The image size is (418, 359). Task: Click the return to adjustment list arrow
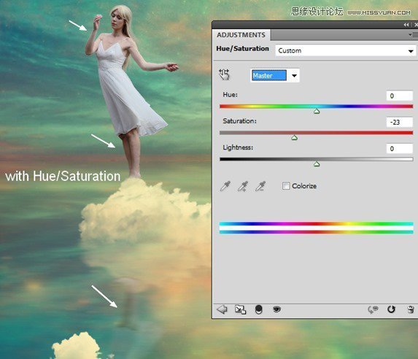(x=222, y=309)
